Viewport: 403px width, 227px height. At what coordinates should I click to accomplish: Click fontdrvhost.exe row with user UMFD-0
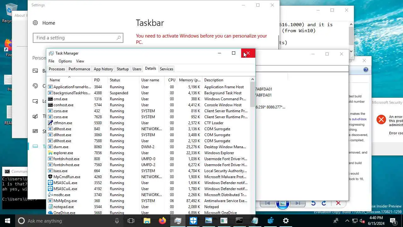[148, 159]
